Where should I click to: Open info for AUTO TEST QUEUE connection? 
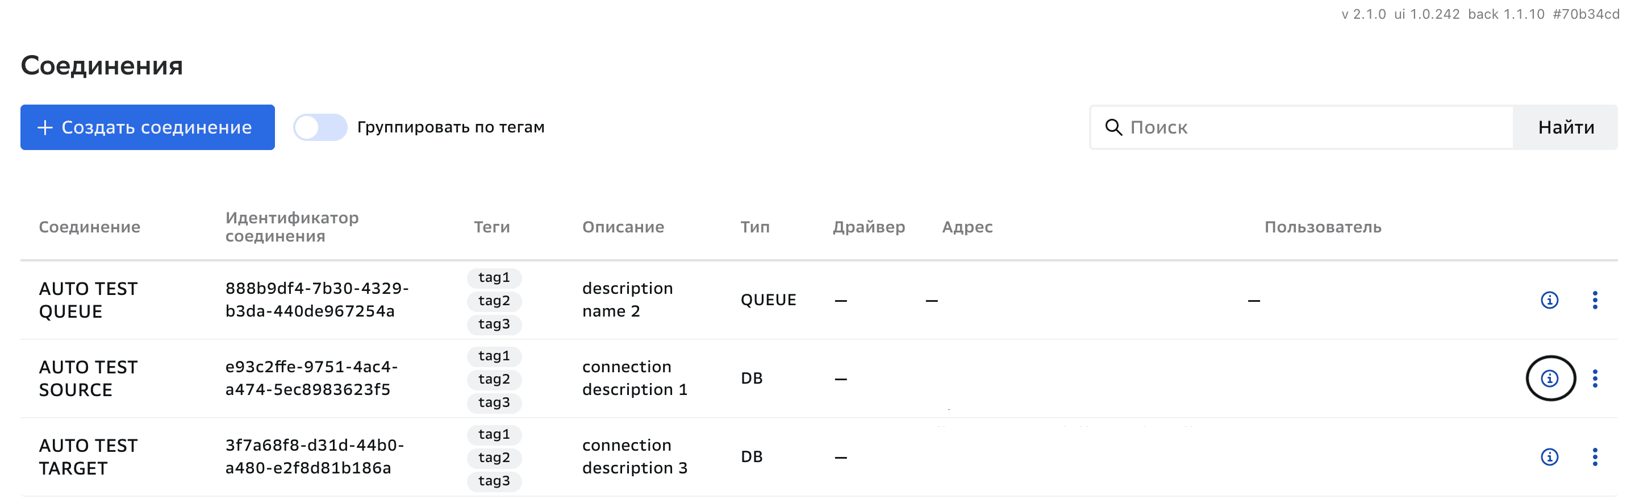(x=1549, y=300)
